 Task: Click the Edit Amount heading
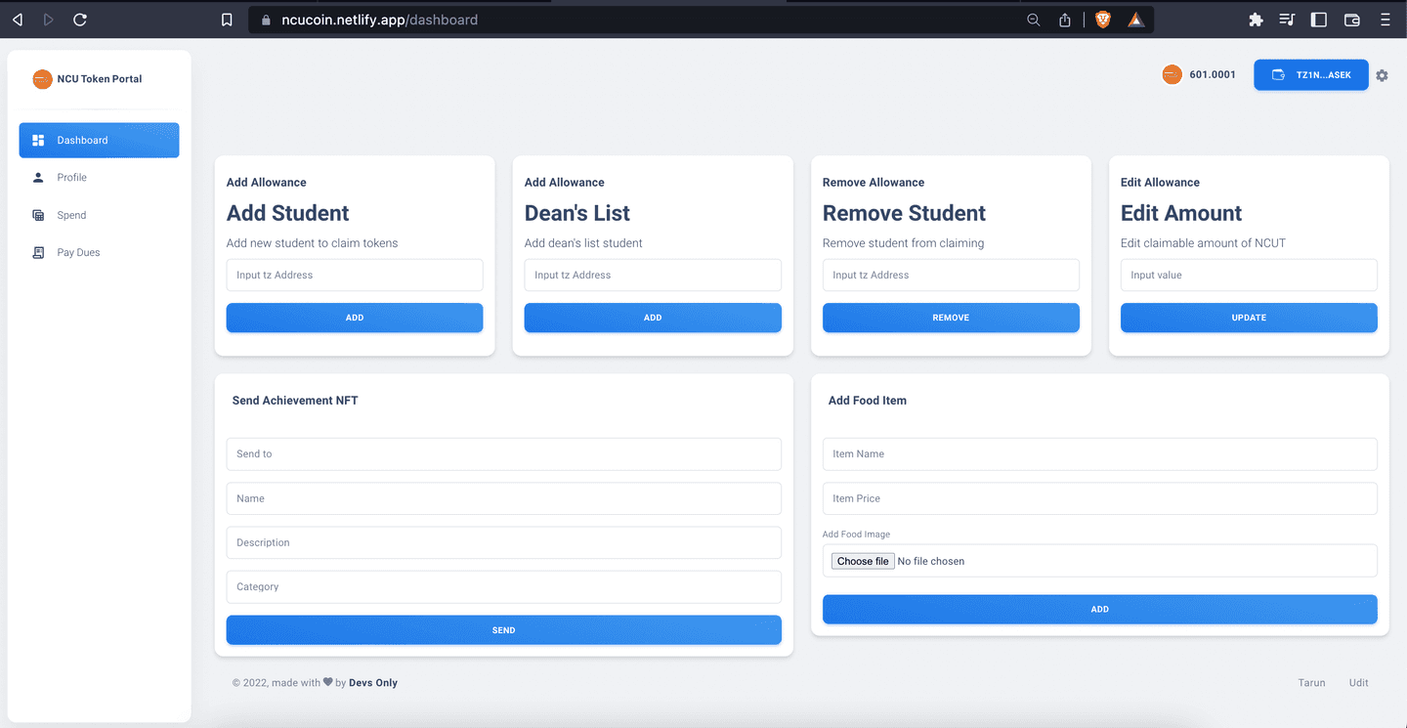pyautogui.click(x=1181, y=213)
